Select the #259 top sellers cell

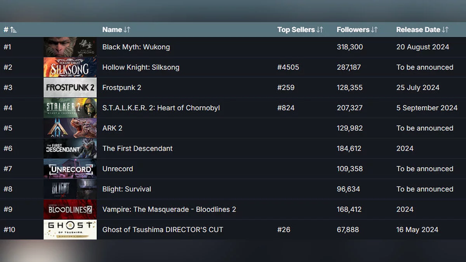[286, 87]
